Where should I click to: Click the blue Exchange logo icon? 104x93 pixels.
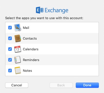(40, 10)
